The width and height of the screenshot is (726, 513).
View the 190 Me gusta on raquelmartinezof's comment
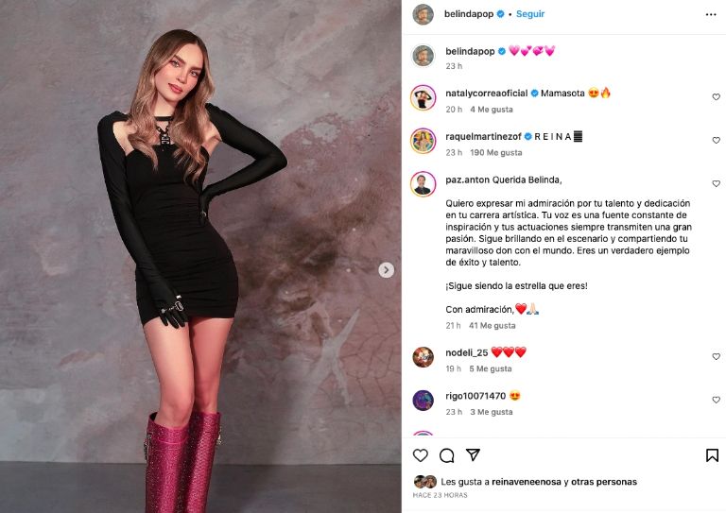[496, 152]
